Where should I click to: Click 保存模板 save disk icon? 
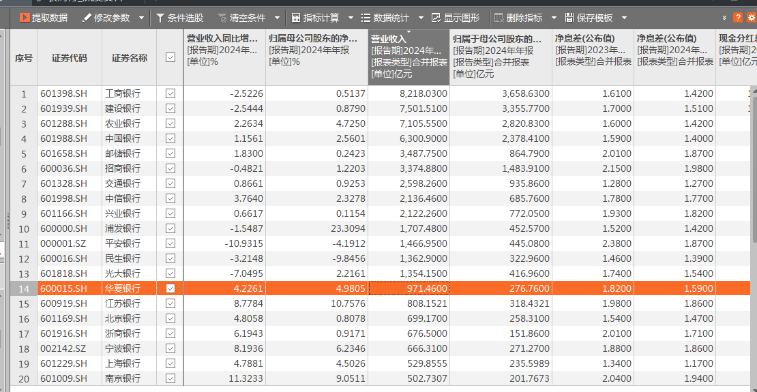tap(569, 18)
